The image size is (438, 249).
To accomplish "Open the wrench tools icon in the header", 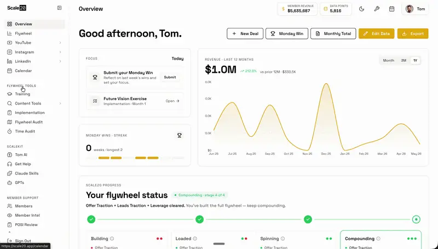I will (377, 9).
